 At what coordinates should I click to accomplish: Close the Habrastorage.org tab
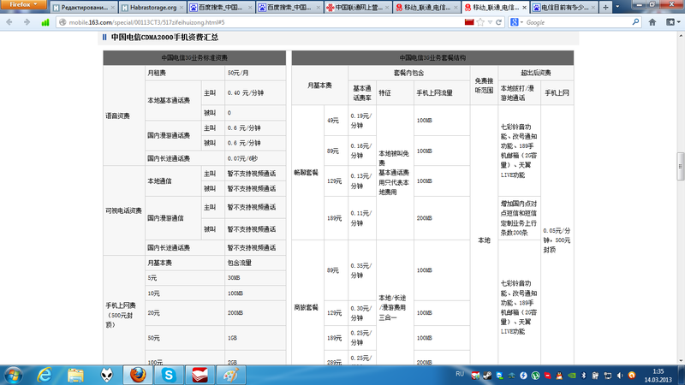pyautogui.click(x=182, y=8)
